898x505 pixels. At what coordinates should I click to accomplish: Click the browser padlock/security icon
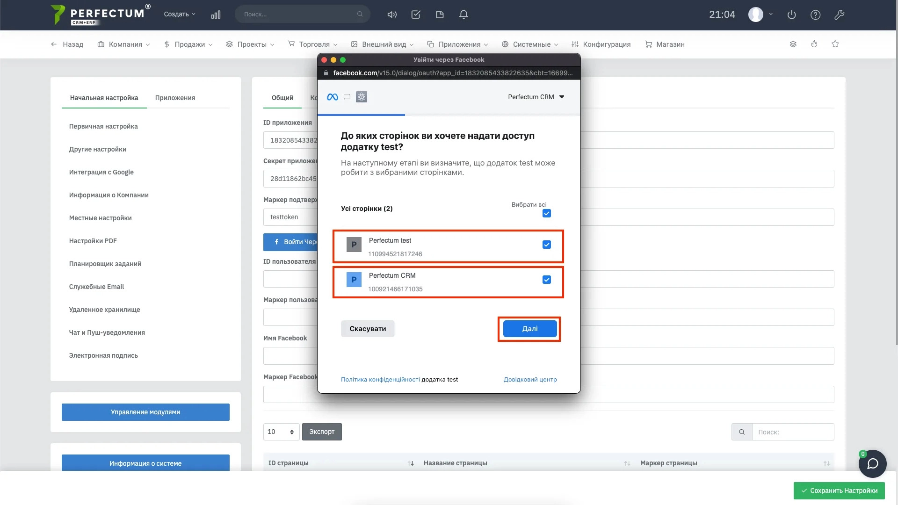pos(326,73)
